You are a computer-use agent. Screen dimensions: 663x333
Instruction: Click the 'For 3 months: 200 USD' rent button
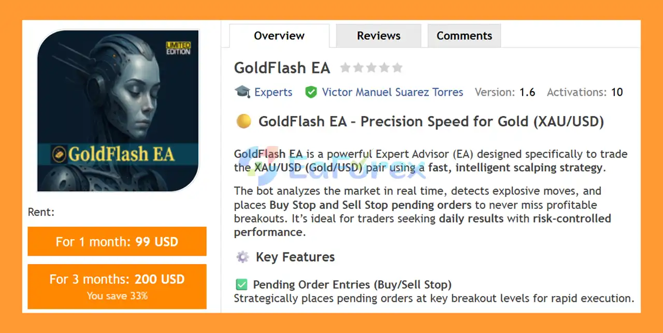117,286
